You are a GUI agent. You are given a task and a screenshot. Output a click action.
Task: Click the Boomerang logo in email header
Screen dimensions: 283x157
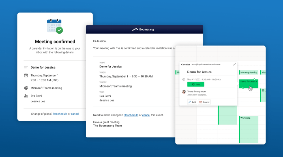pyautogui.click(x=143, y=29)
